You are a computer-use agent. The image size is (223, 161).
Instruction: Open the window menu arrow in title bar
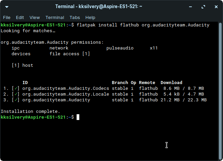tap(7, 7)
